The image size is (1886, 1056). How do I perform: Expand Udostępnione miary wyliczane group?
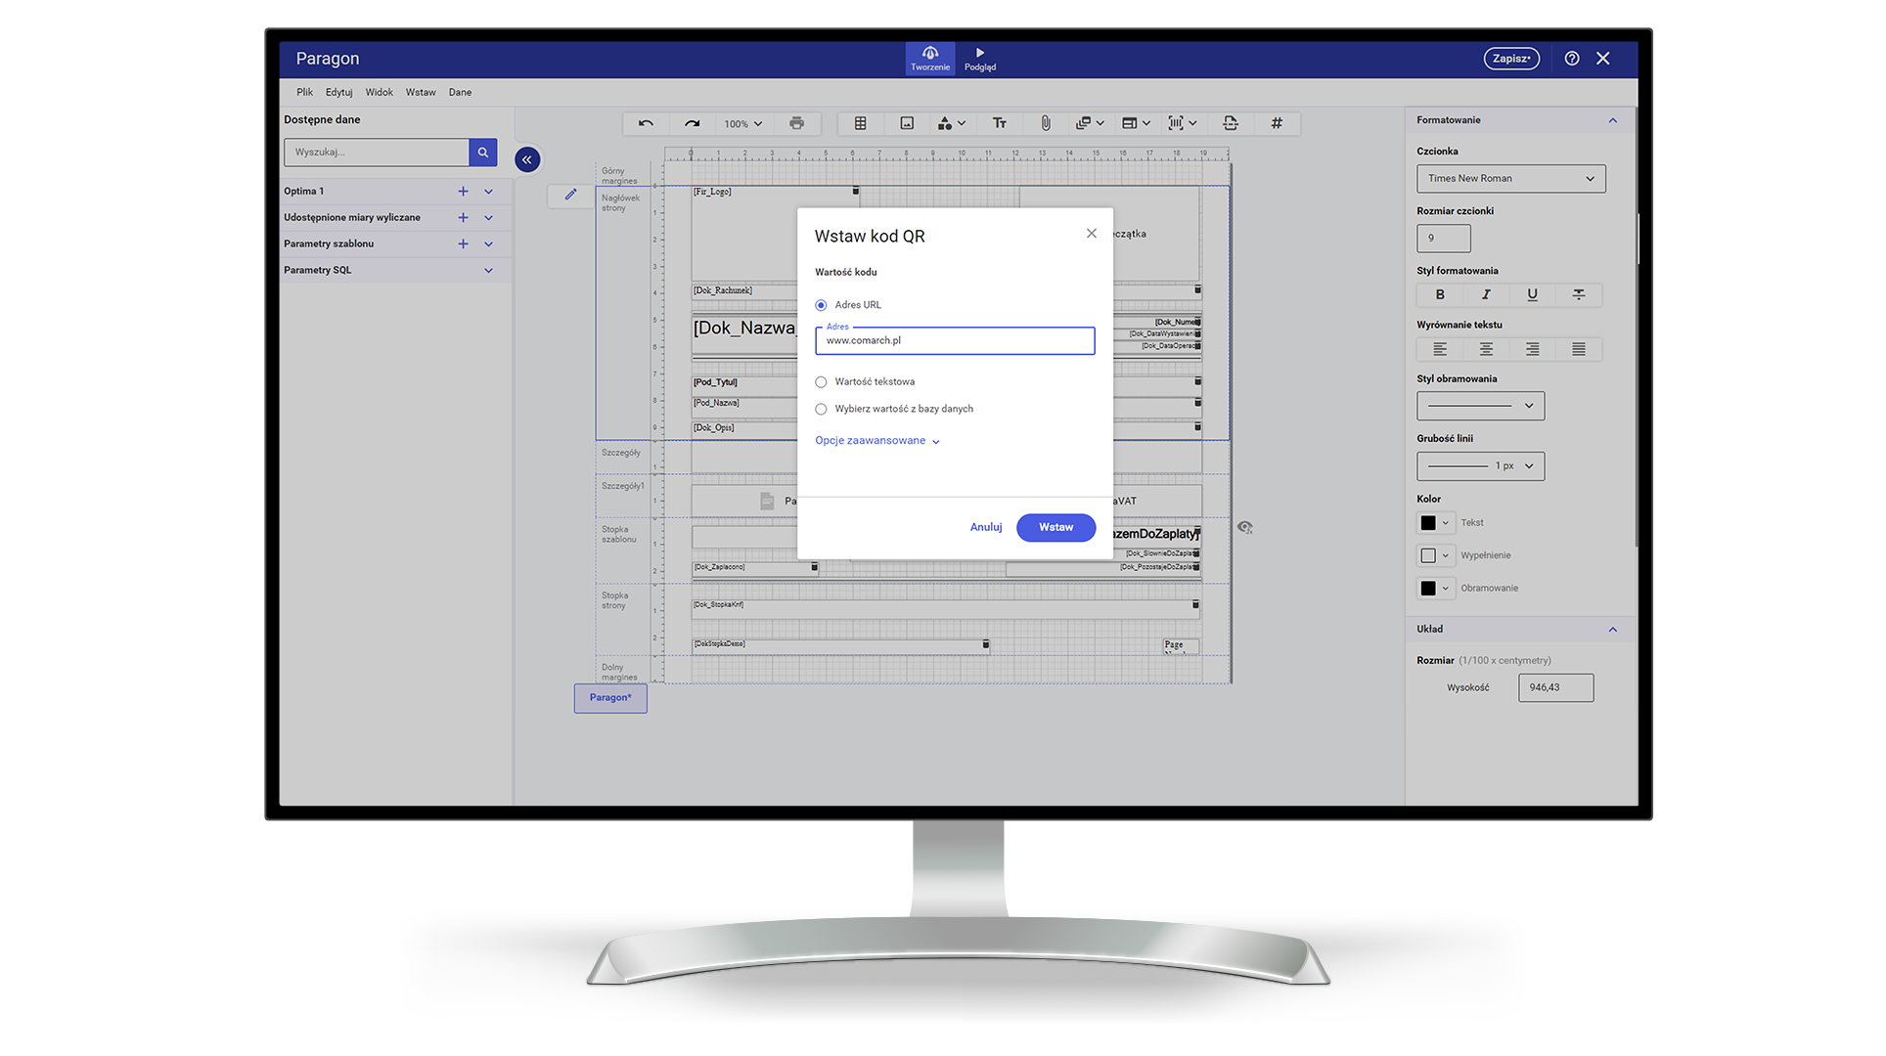(488, 218)
